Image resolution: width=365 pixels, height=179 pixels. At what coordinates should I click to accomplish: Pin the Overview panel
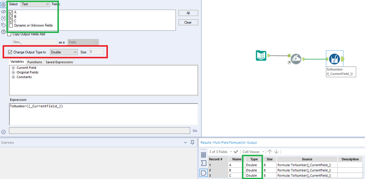point(192,142)
